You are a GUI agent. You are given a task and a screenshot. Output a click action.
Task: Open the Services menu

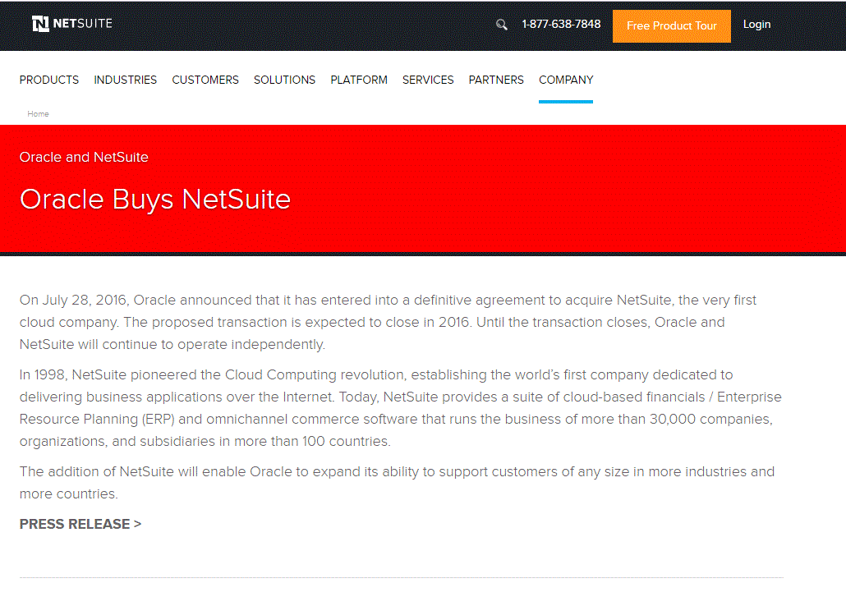pyautogui.click(x=428, y=80)
